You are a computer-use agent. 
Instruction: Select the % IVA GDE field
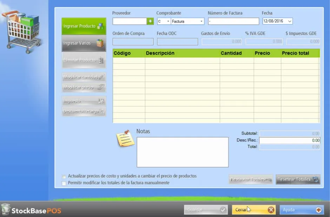click(x=264, y=42)
